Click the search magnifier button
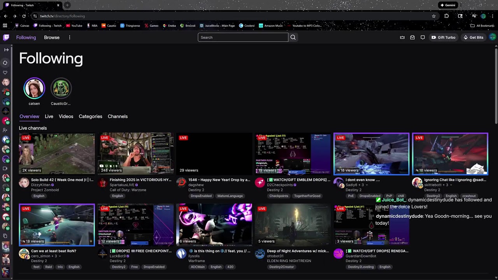Screen dimensions: 498x280 point(293,37)
